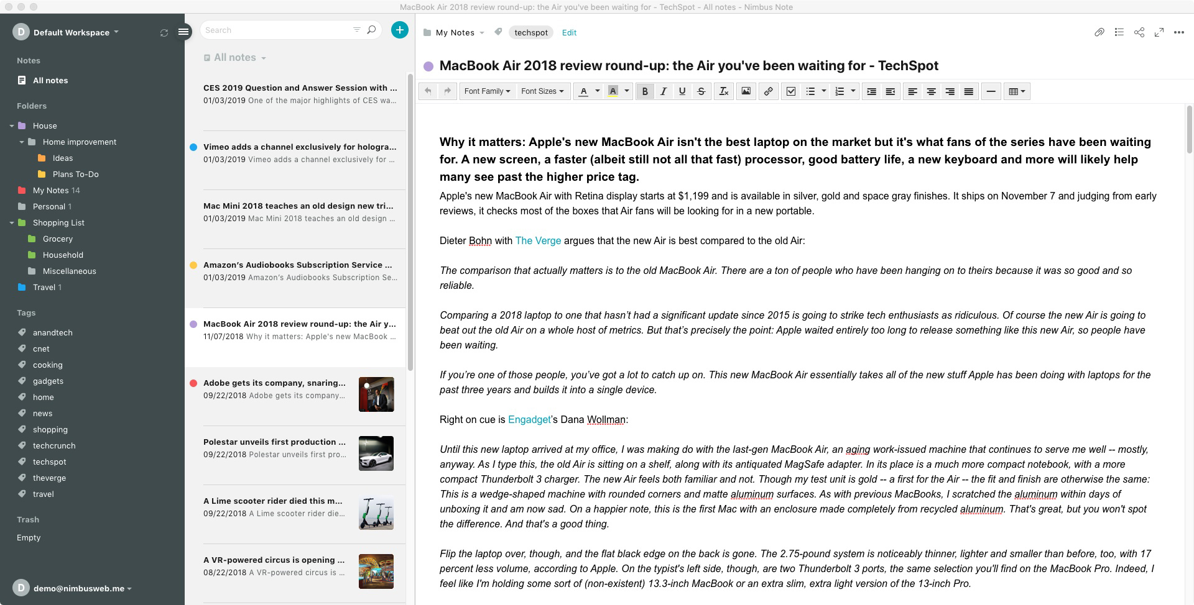Share the note via the share icon

(x=1140, y=32)
